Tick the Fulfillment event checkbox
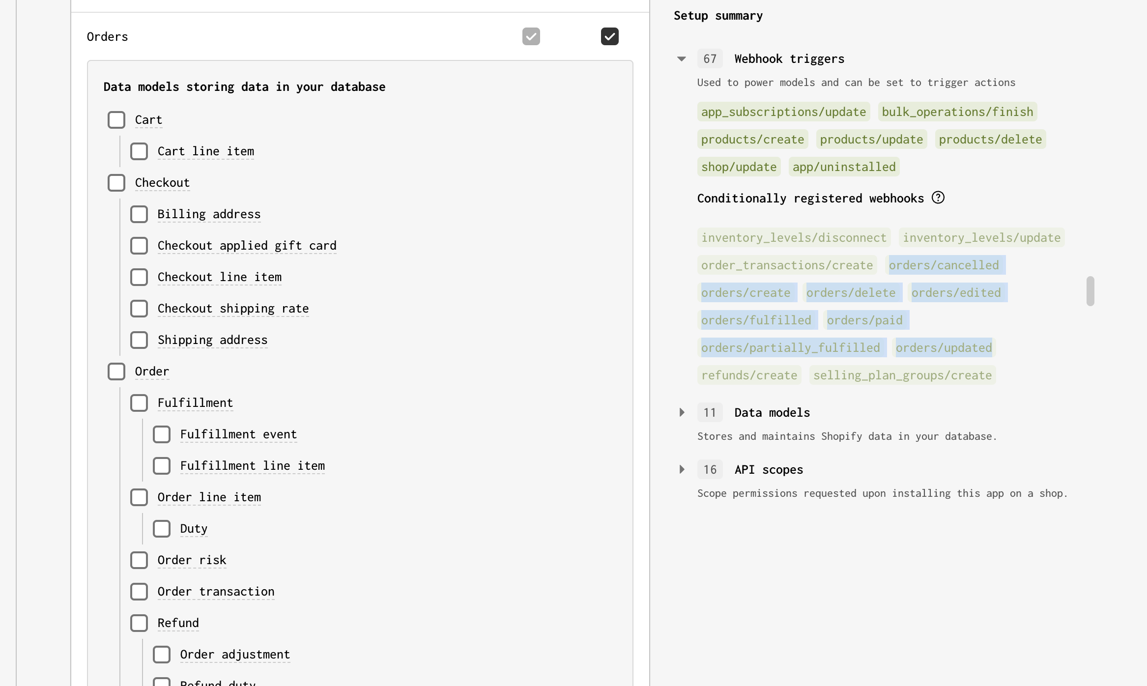 [x=162, y=434]
